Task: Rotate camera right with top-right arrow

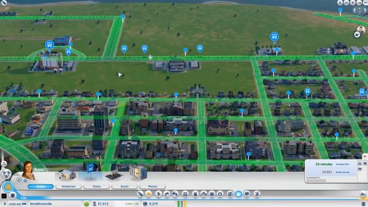Action: click(366, 10)
